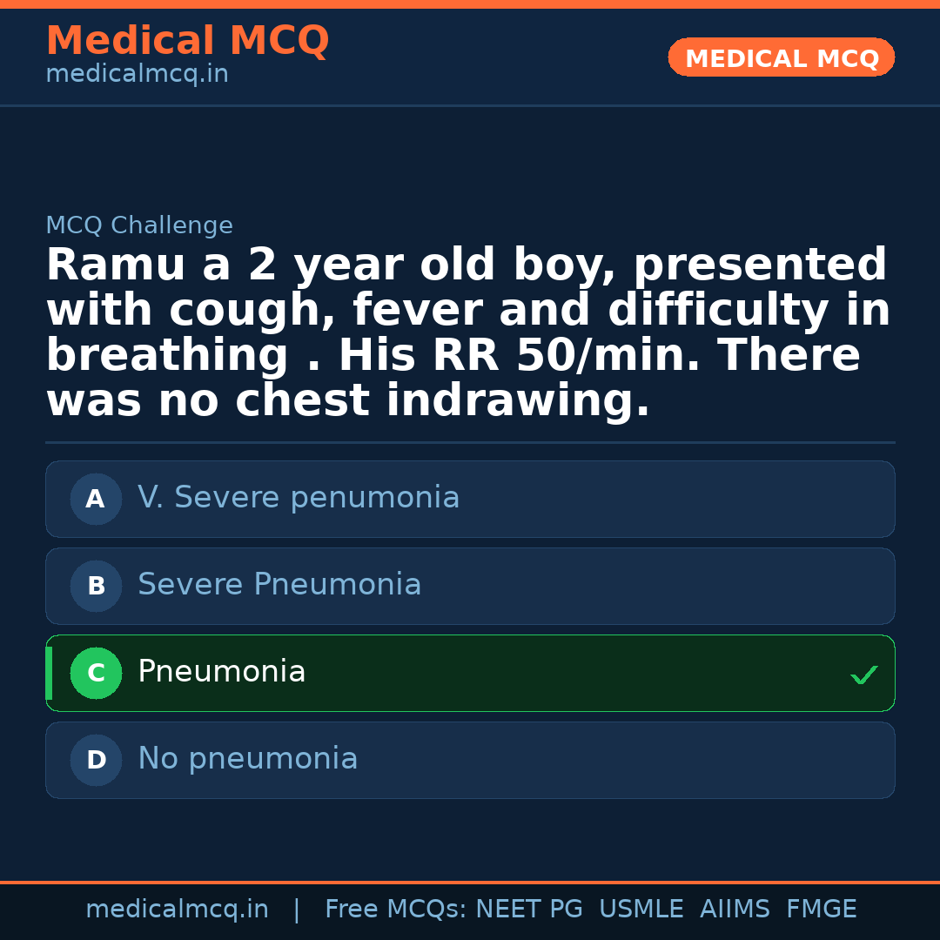Click medicalmcq.in link in footer
The image size is (940, 940).
(177, 910)
